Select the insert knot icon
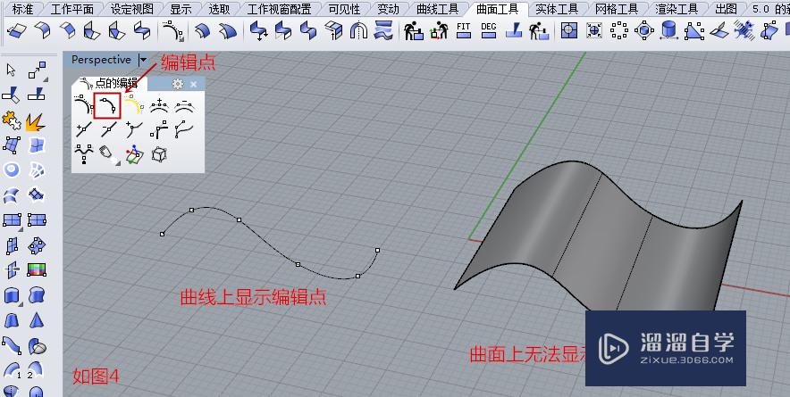Screen dimensions: 790x397 coord(83,130)
